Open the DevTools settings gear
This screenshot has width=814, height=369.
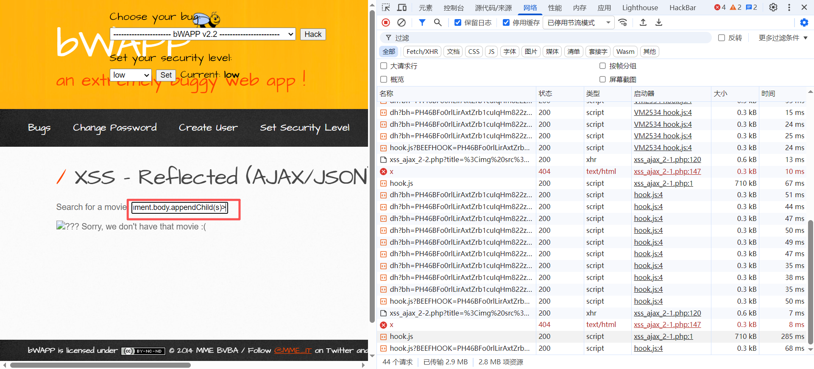pyautogui.click(x=773, y=7)
